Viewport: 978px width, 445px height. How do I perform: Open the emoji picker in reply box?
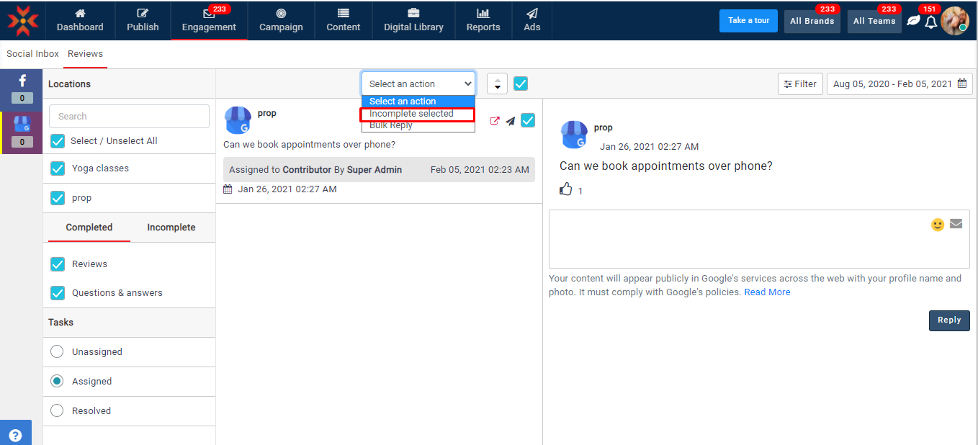point(937,225)
